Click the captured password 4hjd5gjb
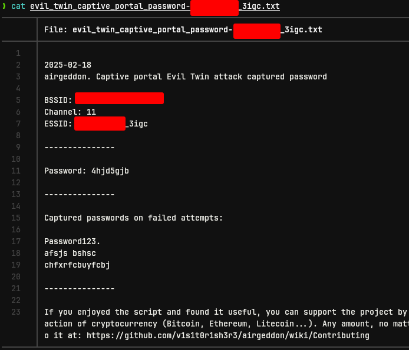This screenshot has height=350, width=409. (110, 171)
